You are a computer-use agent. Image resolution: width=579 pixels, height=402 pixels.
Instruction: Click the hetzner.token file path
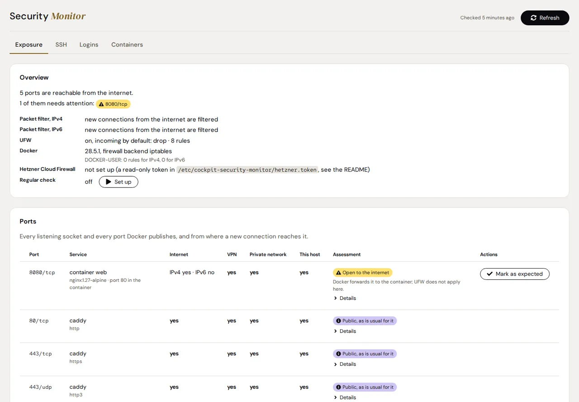[247, 170]
